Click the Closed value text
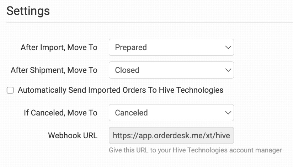This screenshot has height=167, width=293. [127, 70]
